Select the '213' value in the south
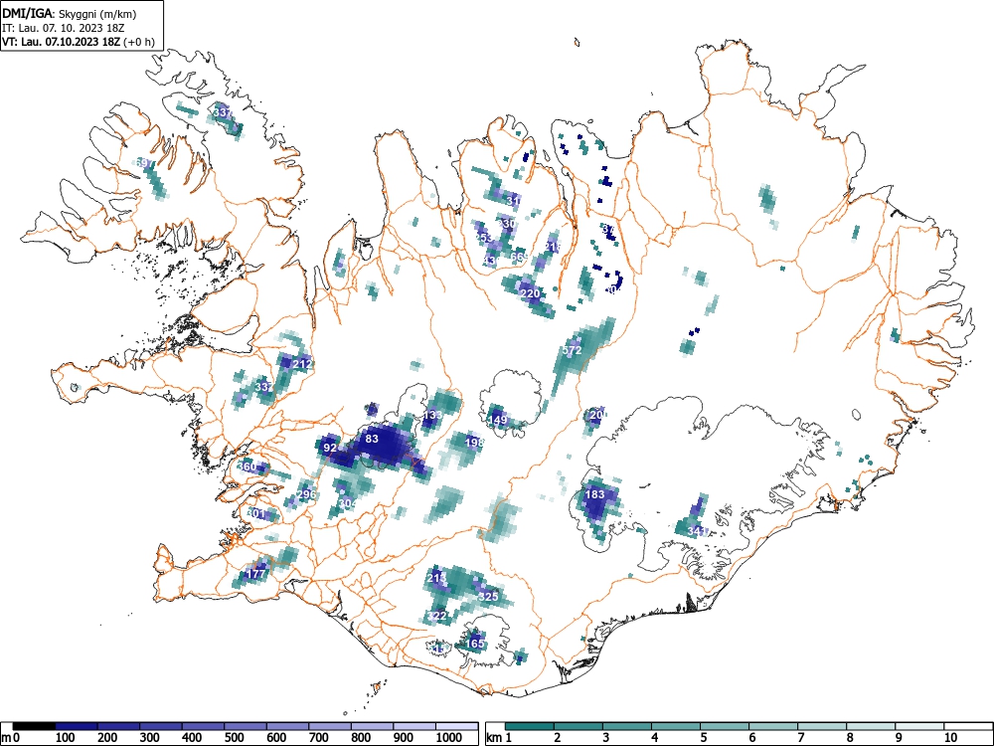This screenshot has height=746, width=994. click(436, 578)
